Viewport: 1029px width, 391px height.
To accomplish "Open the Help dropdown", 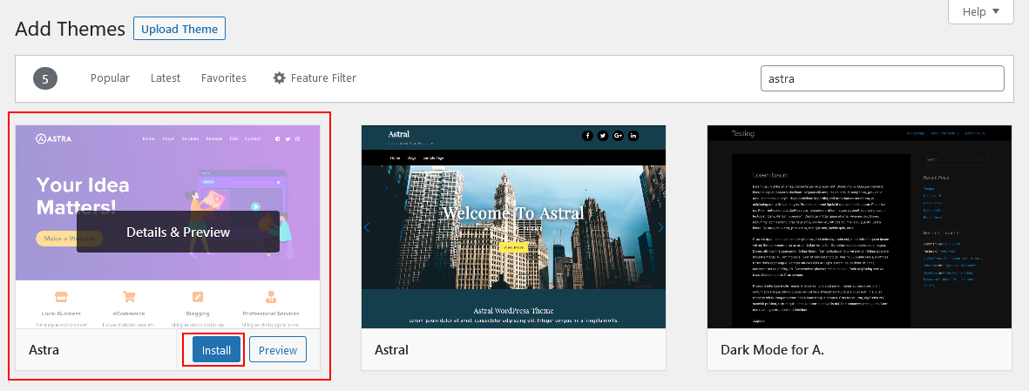I will (980, 12).
